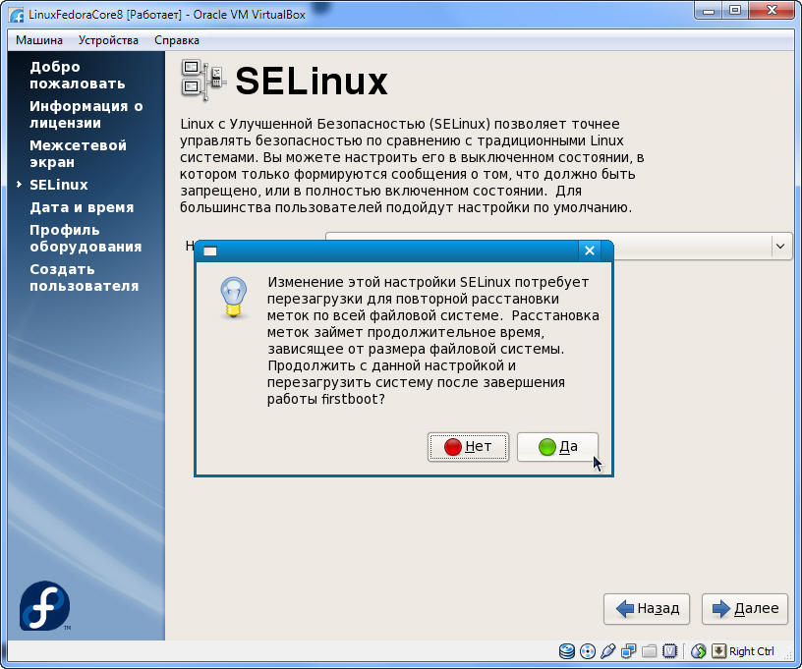The image size is (802, 669).
Task: Close the VirtualBox window
Action: (x=773, y=11)
